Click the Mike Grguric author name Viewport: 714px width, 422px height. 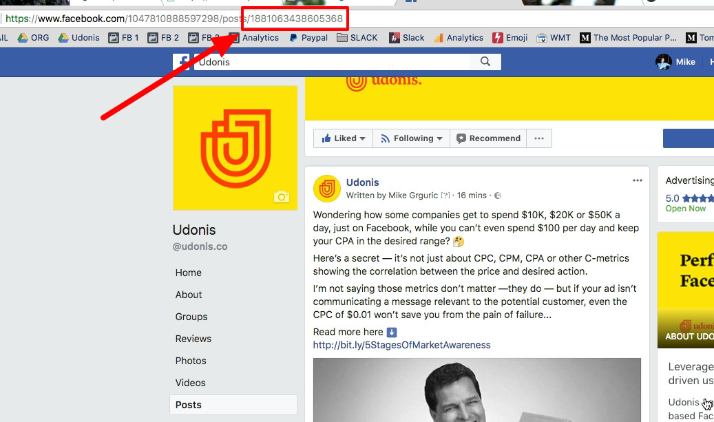[x=413, y=196]
